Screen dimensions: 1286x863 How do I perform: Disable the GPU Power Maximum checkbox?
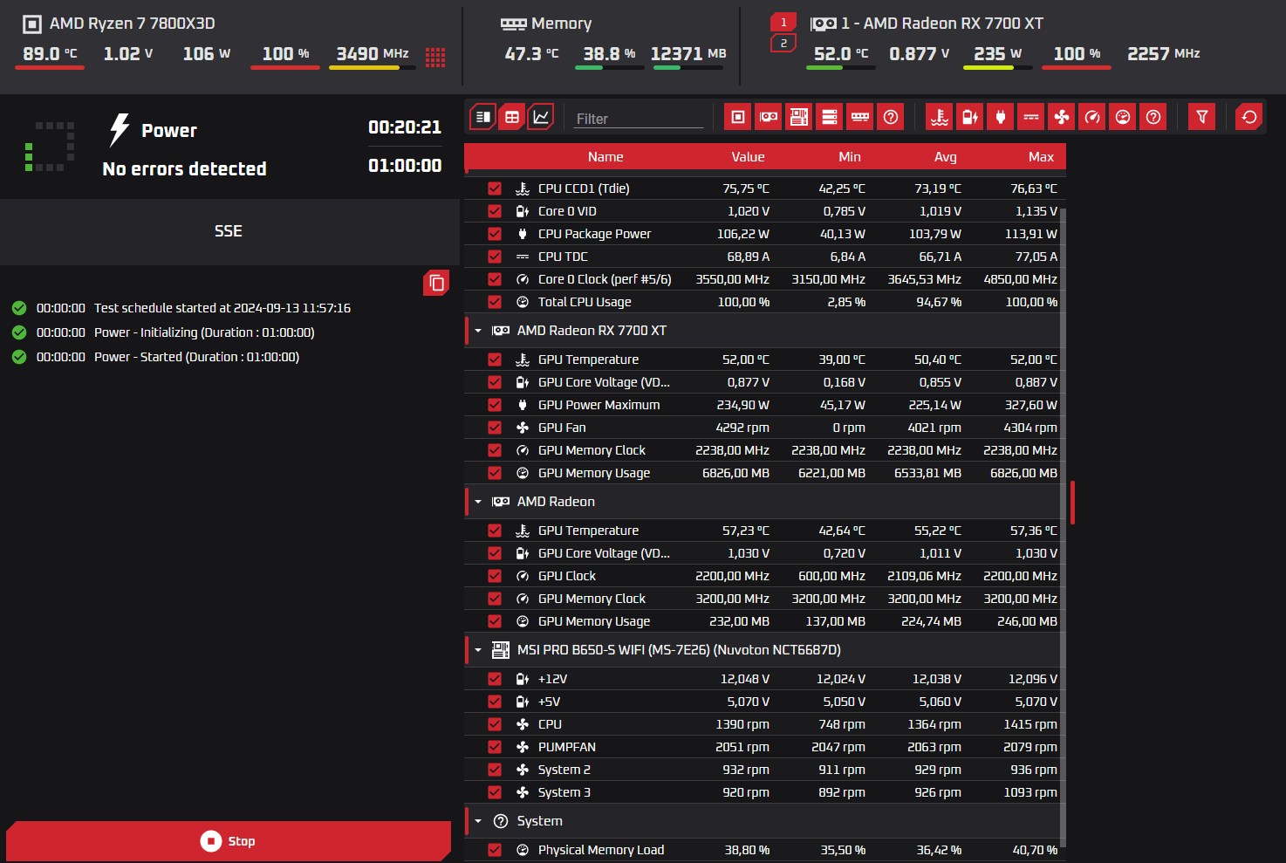click(x=495, y=405)
